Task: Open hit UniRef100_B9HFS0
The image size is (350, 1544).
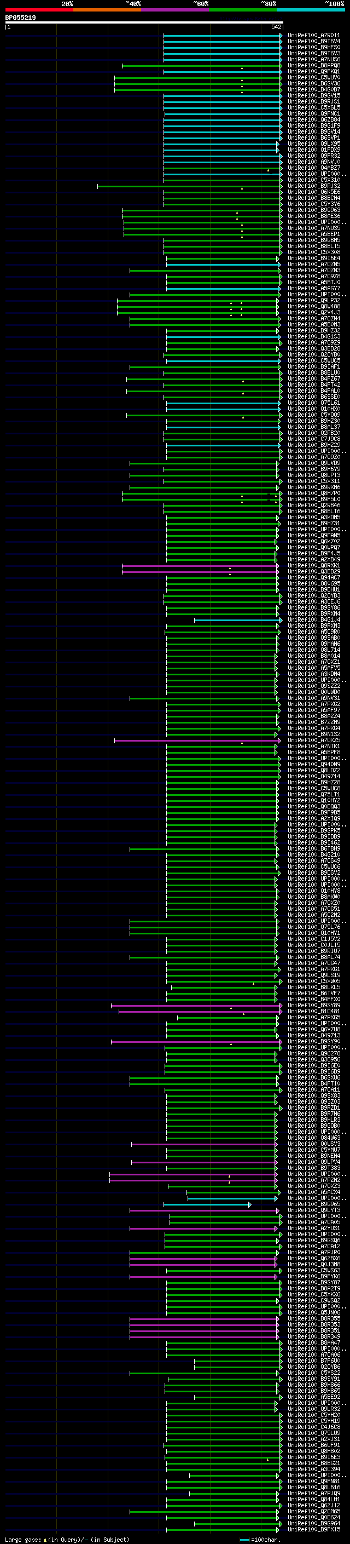Action: (314, 48)
